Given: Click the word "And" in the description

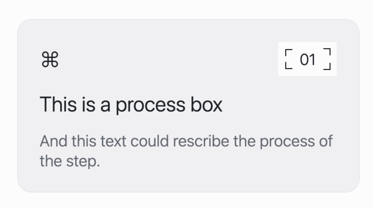Looking at the screenshot, I should click(x=53, y=141).
